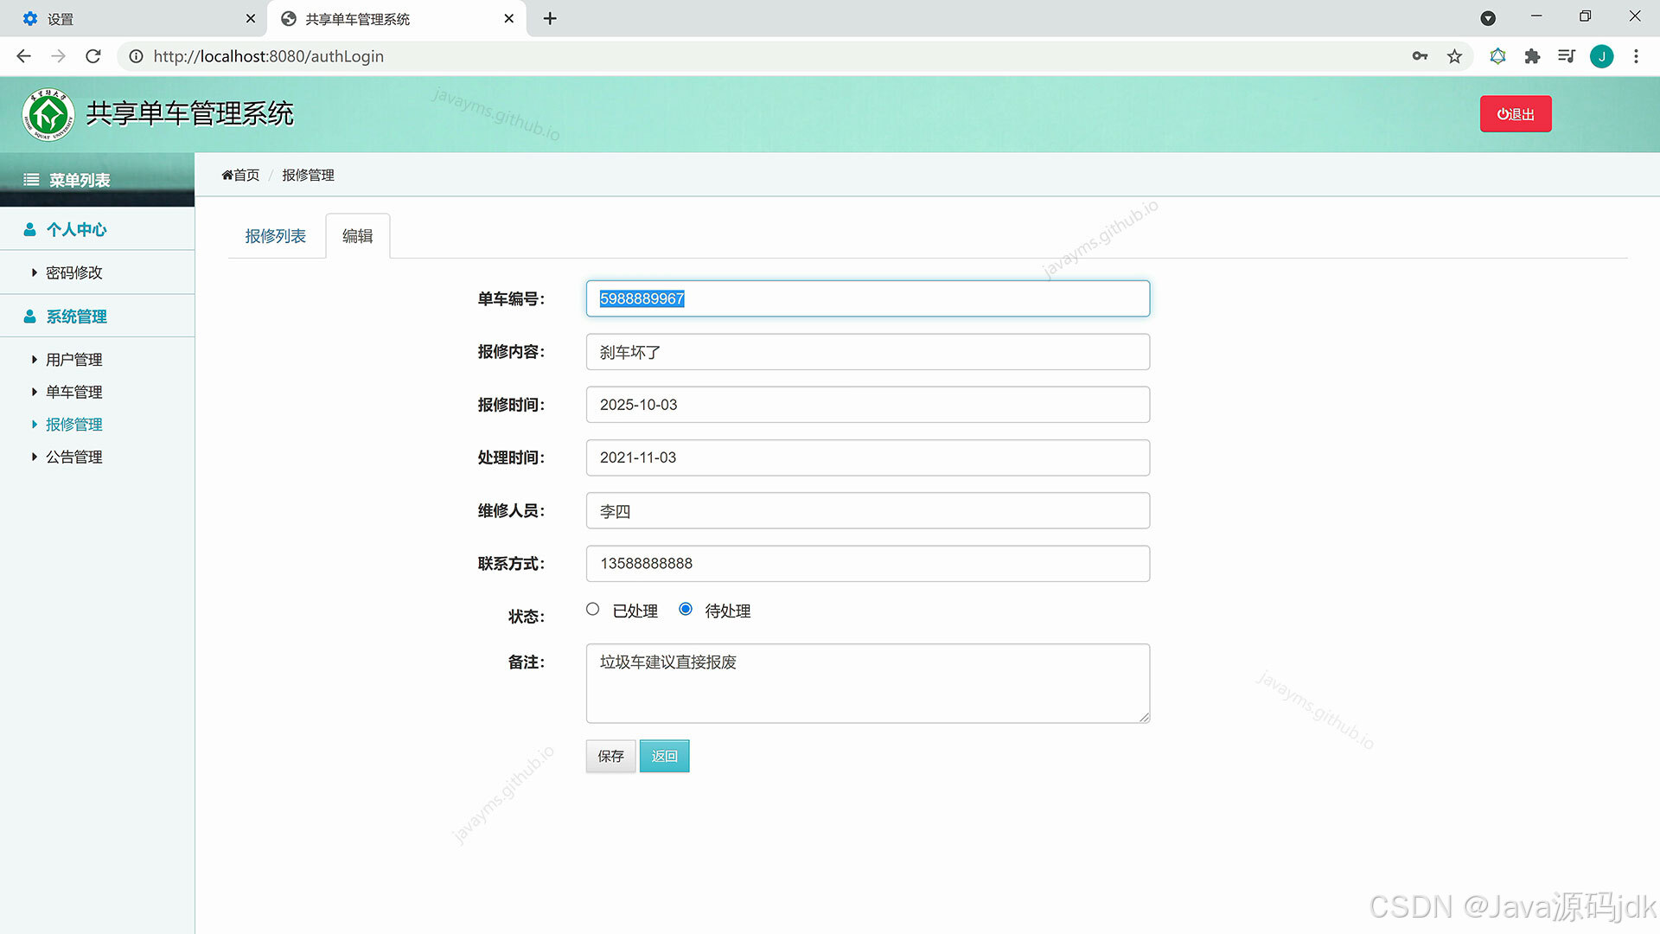
Task: Close the 设置 tab
Action: tap(251, 18)
